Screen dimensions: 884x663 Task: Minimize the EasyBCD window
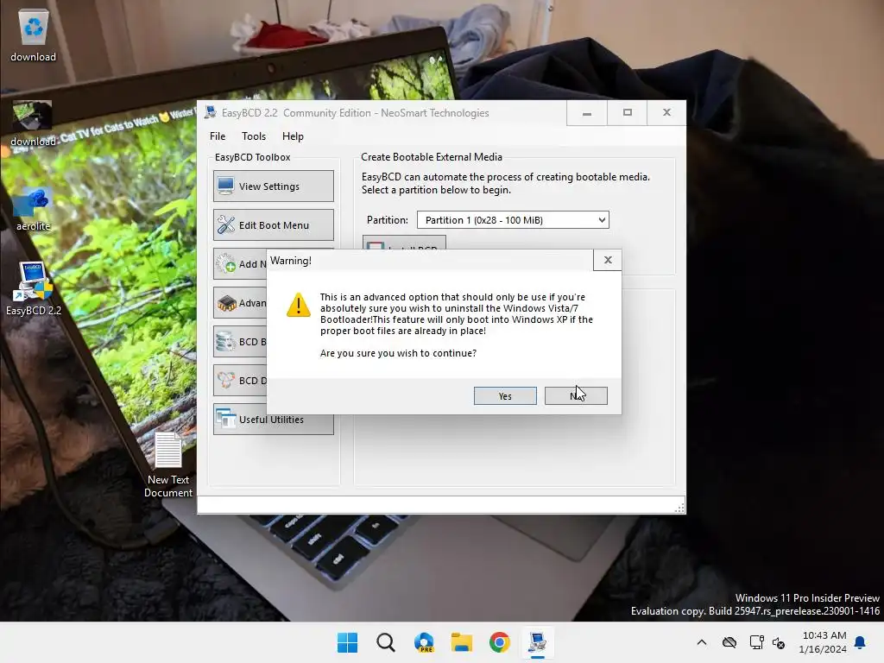pyautogui.click(x=587, y=113)
